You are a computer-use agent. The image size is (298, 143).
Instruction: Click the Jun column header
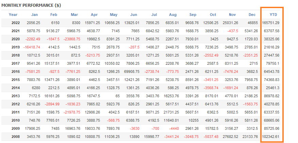(x=134, y=15)
